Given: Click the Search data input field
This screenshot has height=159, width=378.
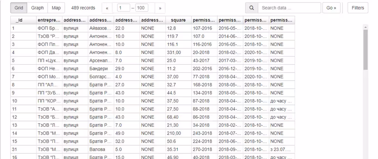Looking at the screenshot, I should (289, 8).
